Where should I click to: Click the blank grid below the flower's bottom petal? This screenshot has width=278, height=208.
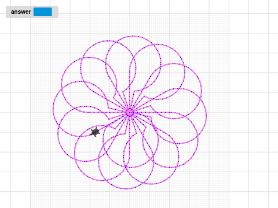tap(126, 198)
